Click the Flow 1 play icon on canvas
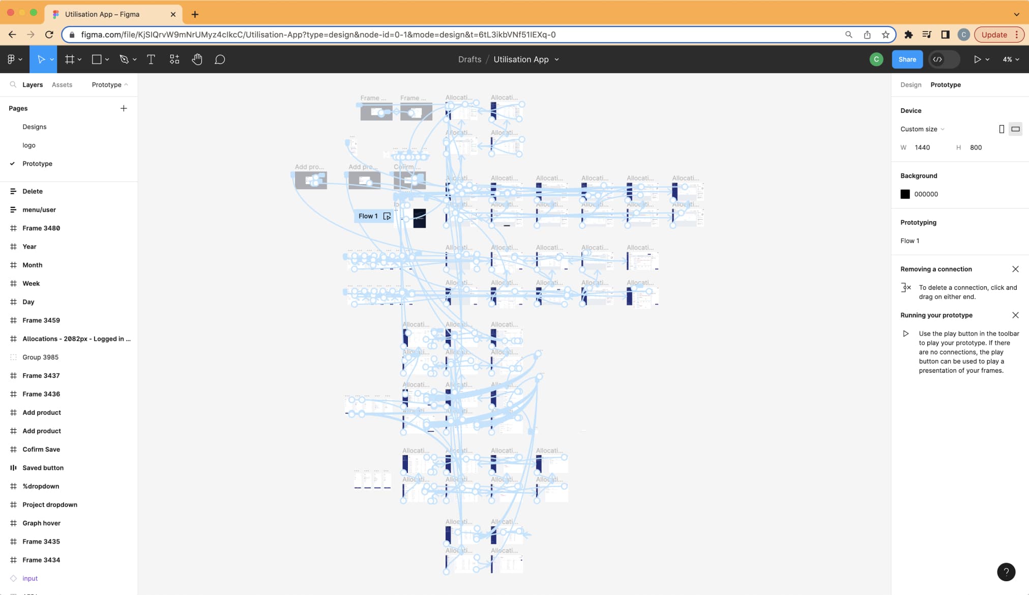 (x=387, y=216)
